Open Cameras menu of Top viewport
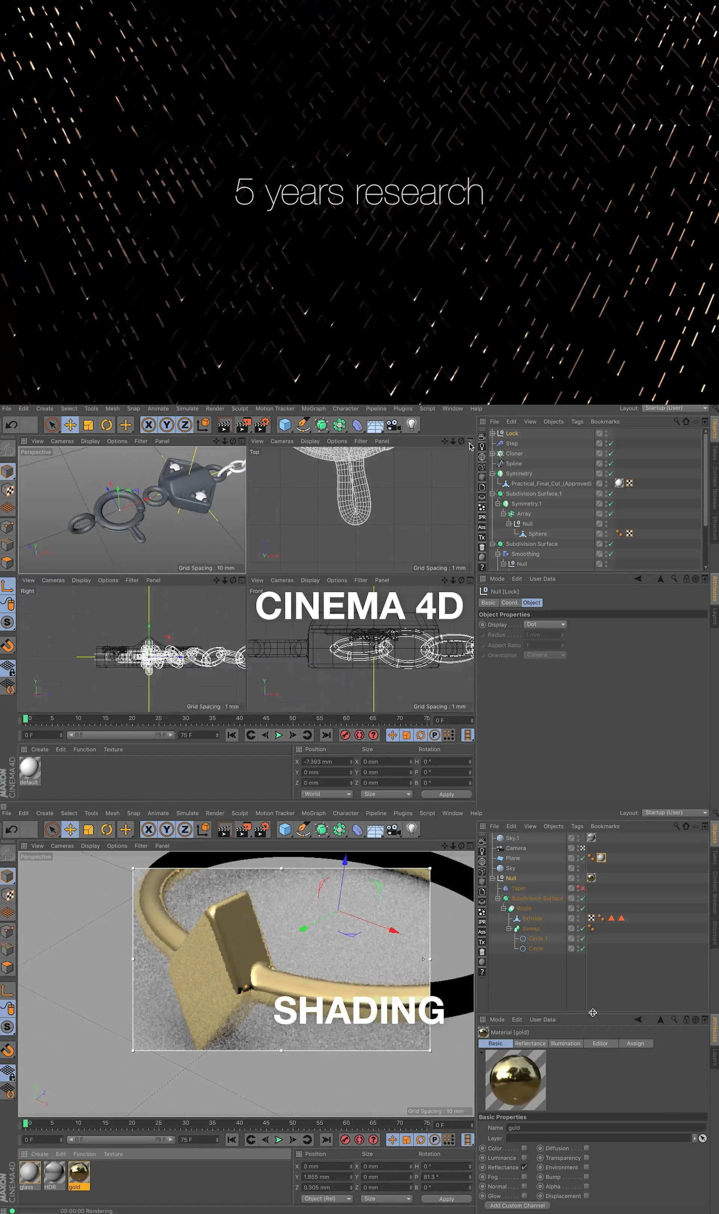 coord(282,441)
